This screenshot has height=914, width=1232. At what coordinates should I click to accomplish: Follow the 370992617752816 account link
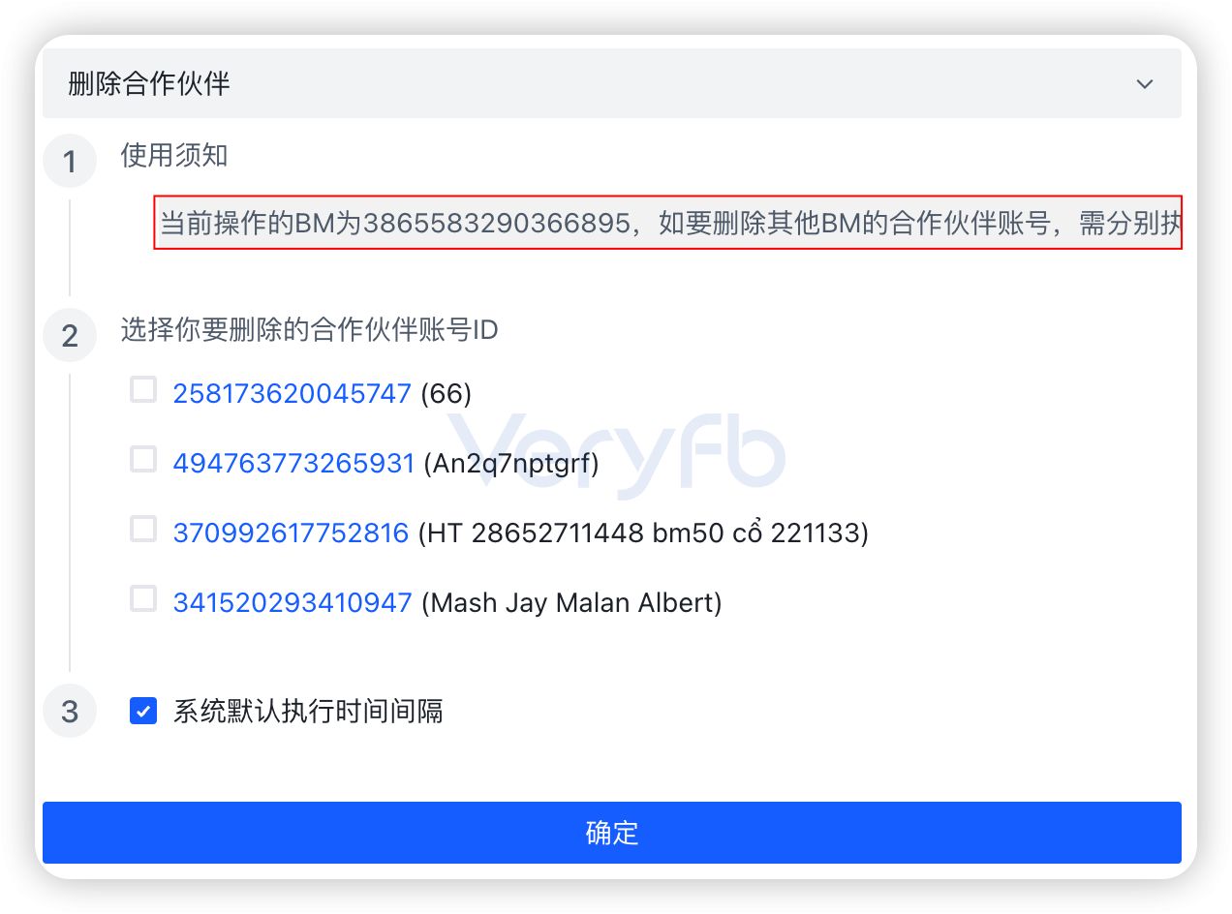coord(291,533)
